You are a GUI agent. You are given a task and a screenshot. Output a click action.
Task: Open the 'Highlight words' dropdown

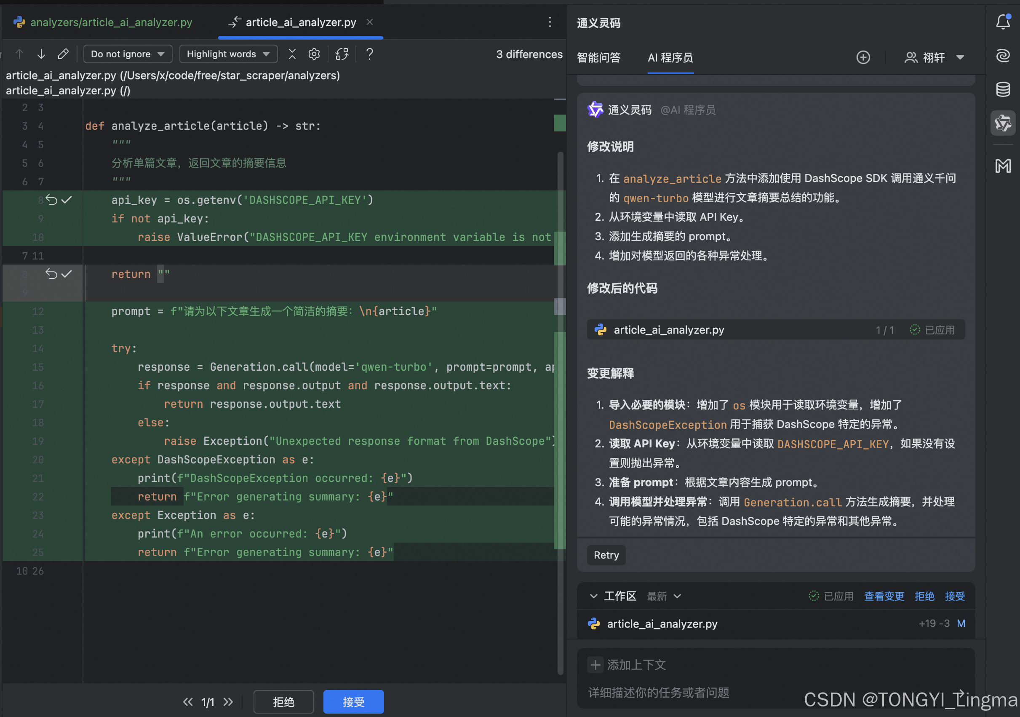[x=228, y=54]
